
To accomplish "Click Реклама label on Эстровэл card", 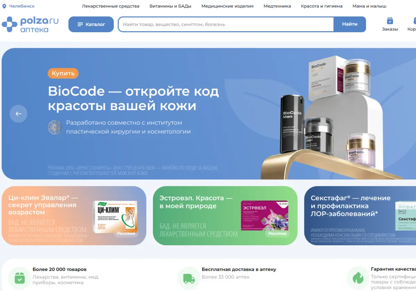I will point(277,233).
